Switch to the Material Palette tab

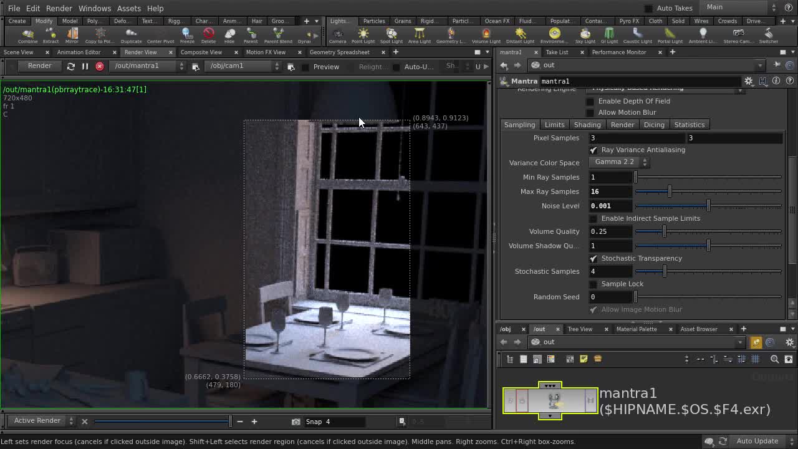tap(637, 329)
